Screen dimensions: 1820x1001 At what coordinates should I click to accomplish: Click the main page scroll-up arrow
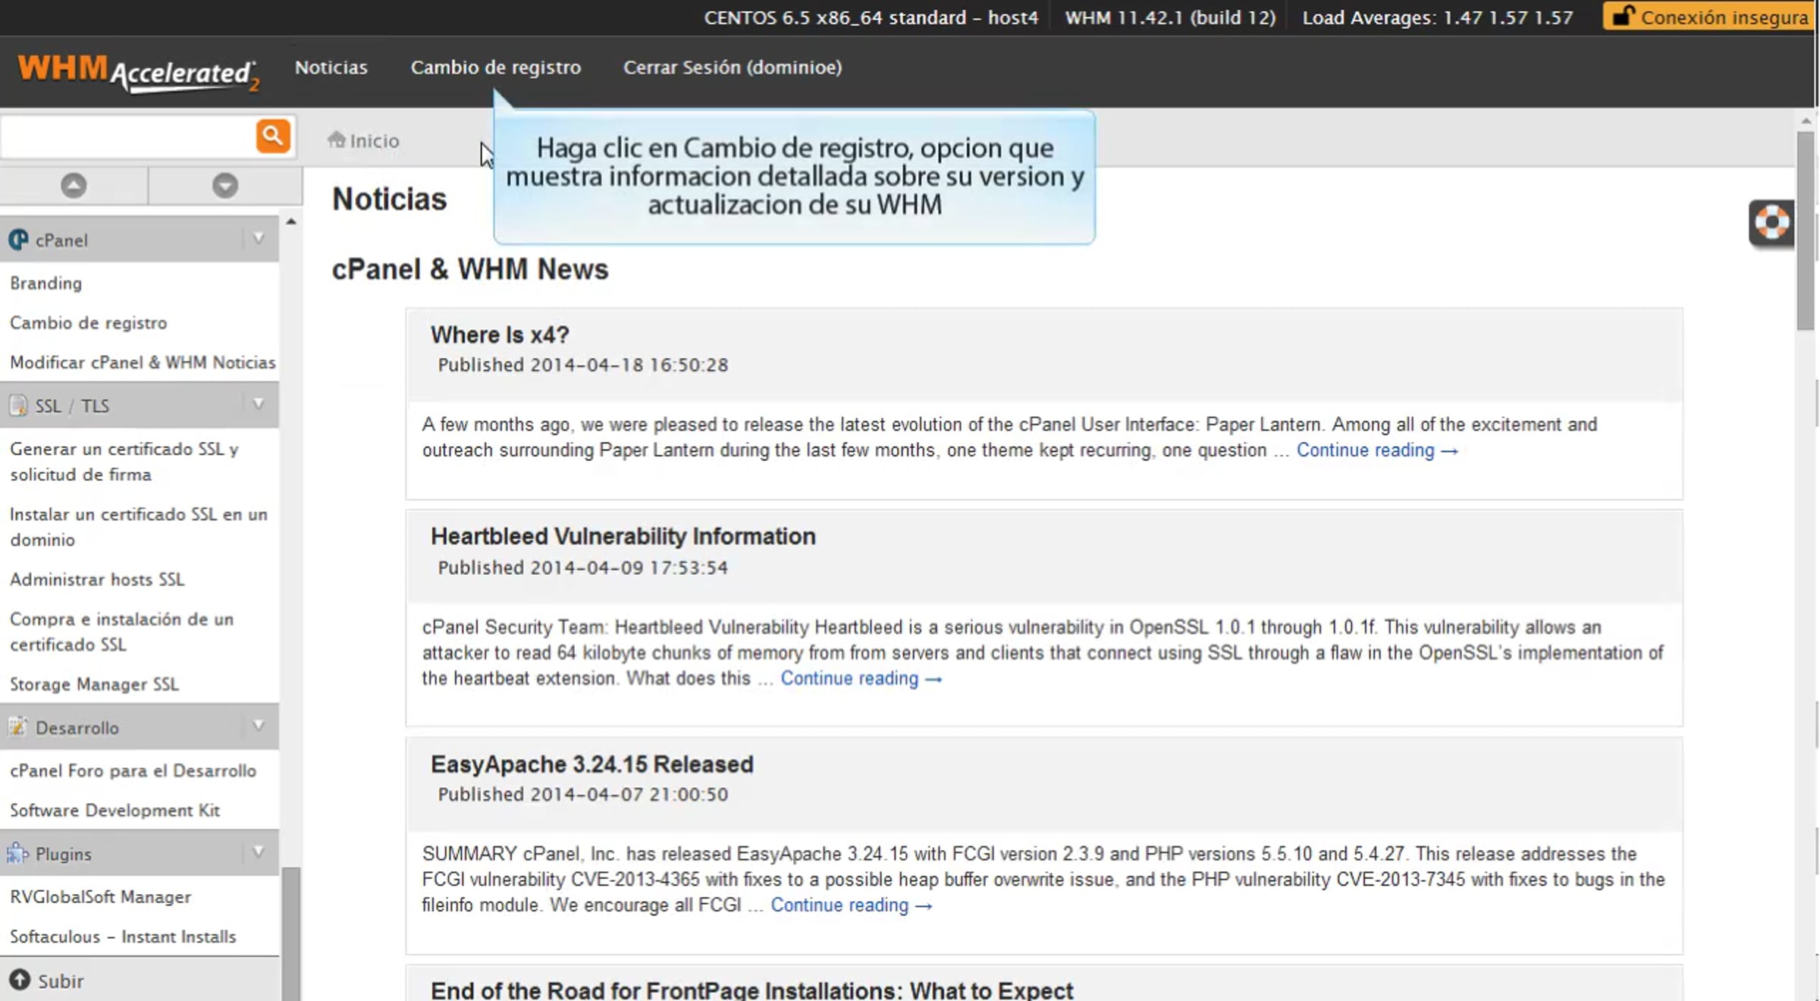coord(1806,121)
